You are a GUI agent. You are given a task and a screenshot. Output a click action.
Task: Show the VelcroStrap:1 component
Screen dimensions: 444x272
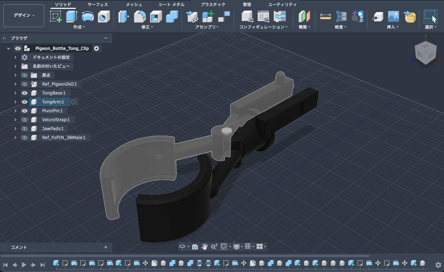click(x=25, y=120)
